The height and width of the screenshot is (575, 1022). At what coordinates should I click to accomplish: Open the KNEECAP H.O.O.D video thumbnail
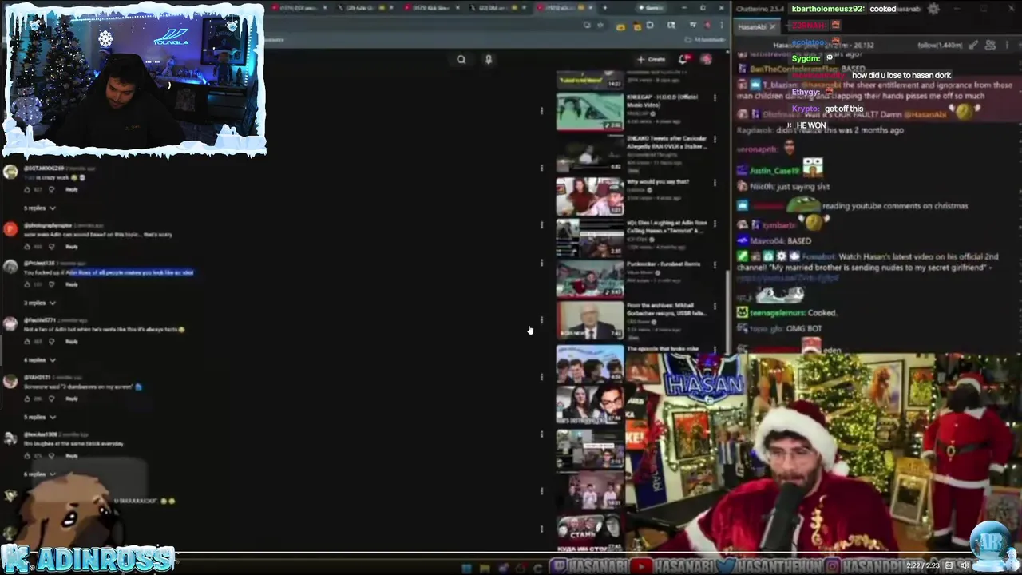click(x=590, y=111)
